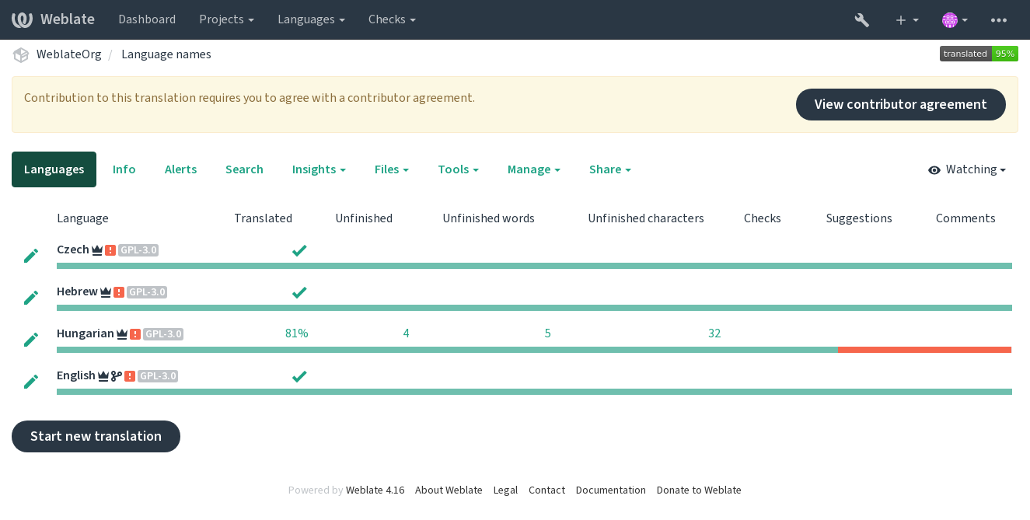
Task: Edit Hungarian translation pencil icon
Action: coord(31,340)
